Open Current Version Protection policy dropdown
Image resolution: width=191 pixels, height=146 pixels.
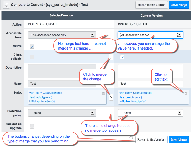click(150, 113)
